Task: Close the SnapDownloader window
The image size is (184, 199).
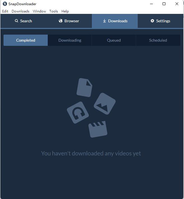Action: (x=177, y=4)
